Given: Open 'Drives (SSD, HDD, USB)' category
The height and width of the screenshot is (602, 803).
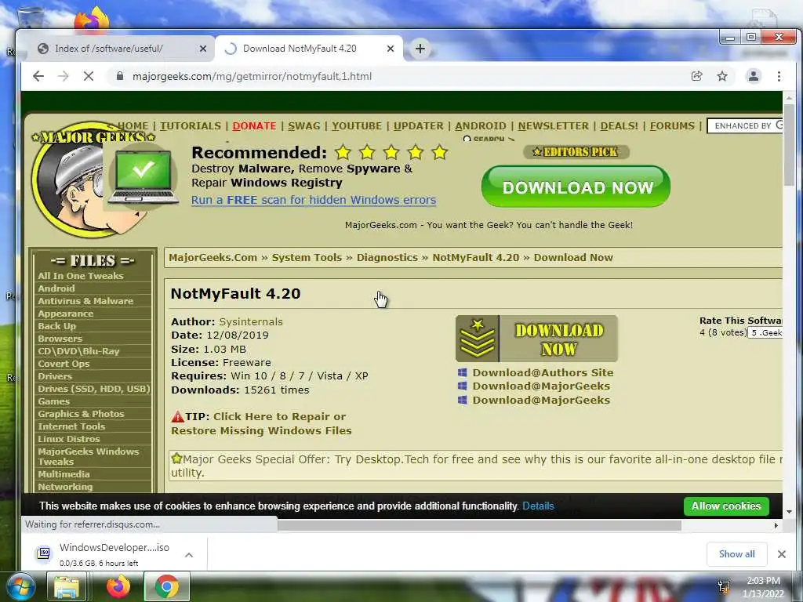Looking at the screenshot, I should [x=94, y=389].
